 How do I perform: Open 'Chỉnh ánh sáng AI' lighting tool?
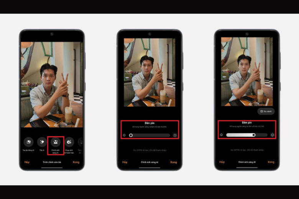(x=56, y=142)
